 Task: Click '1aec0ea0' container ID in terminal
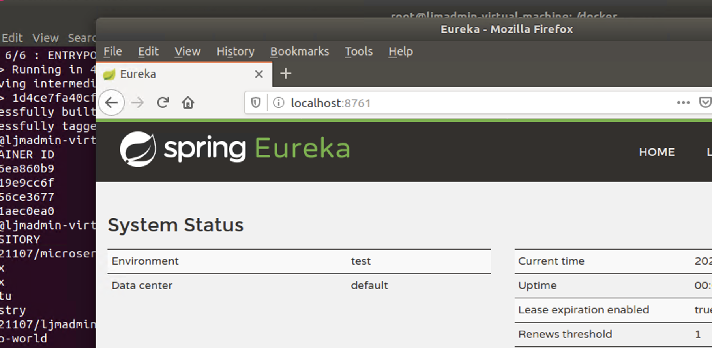26,211
